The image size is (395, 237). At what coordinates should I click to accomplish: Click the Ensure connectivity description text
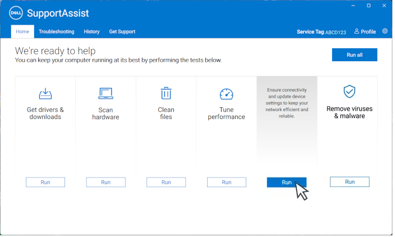click(287, 103)
